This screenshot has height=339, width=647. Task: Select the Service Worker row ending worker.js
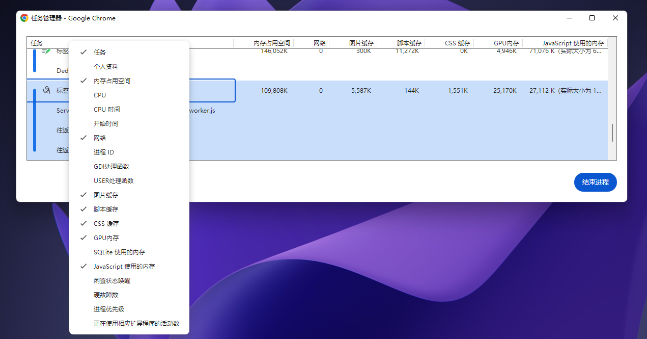click(317, 110)
